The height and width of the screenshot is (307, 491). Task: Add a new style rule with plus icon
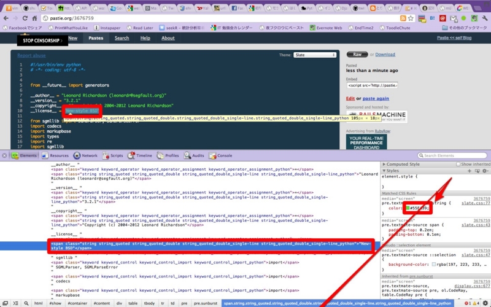coord(469,171)
